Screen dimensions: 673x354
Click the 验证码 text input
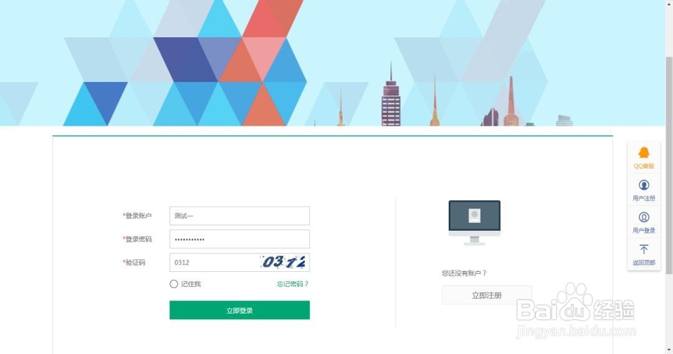click(x=214, y=262)
